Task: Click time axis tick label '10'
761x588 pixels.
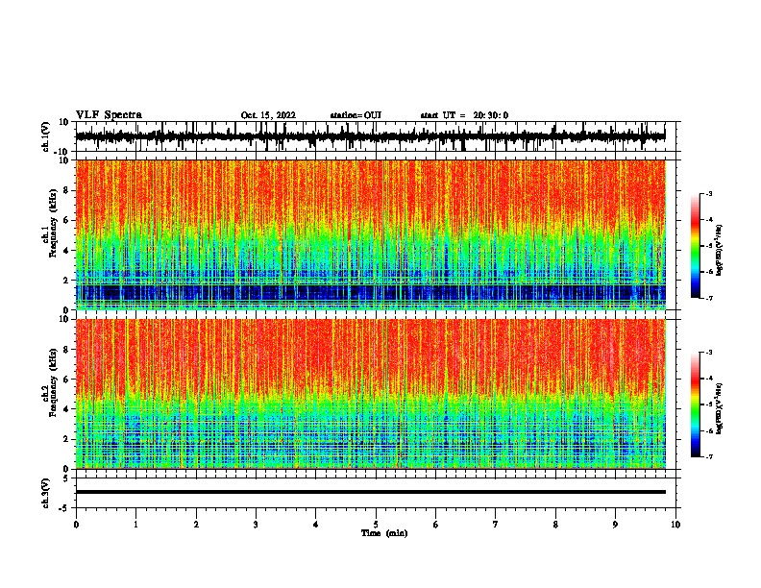Action: coord(675,525)
